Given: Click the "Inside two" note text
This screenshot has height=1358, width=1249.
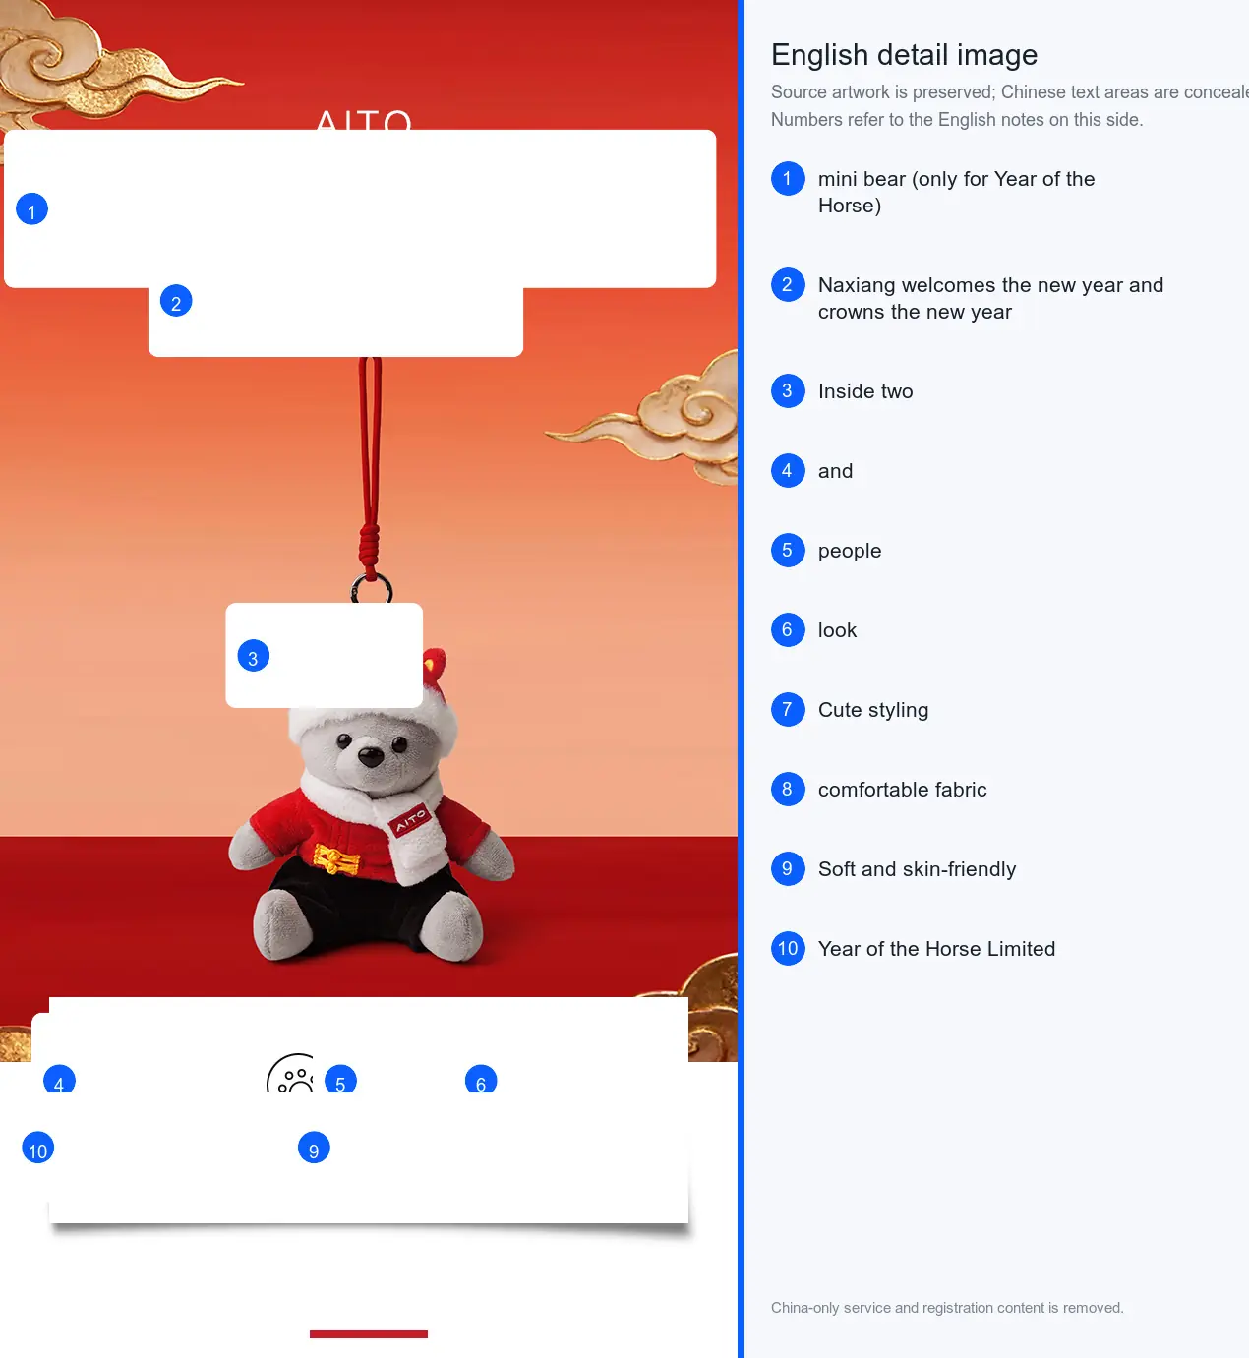Looking at the screenshot, I should [x=865, y=391].
